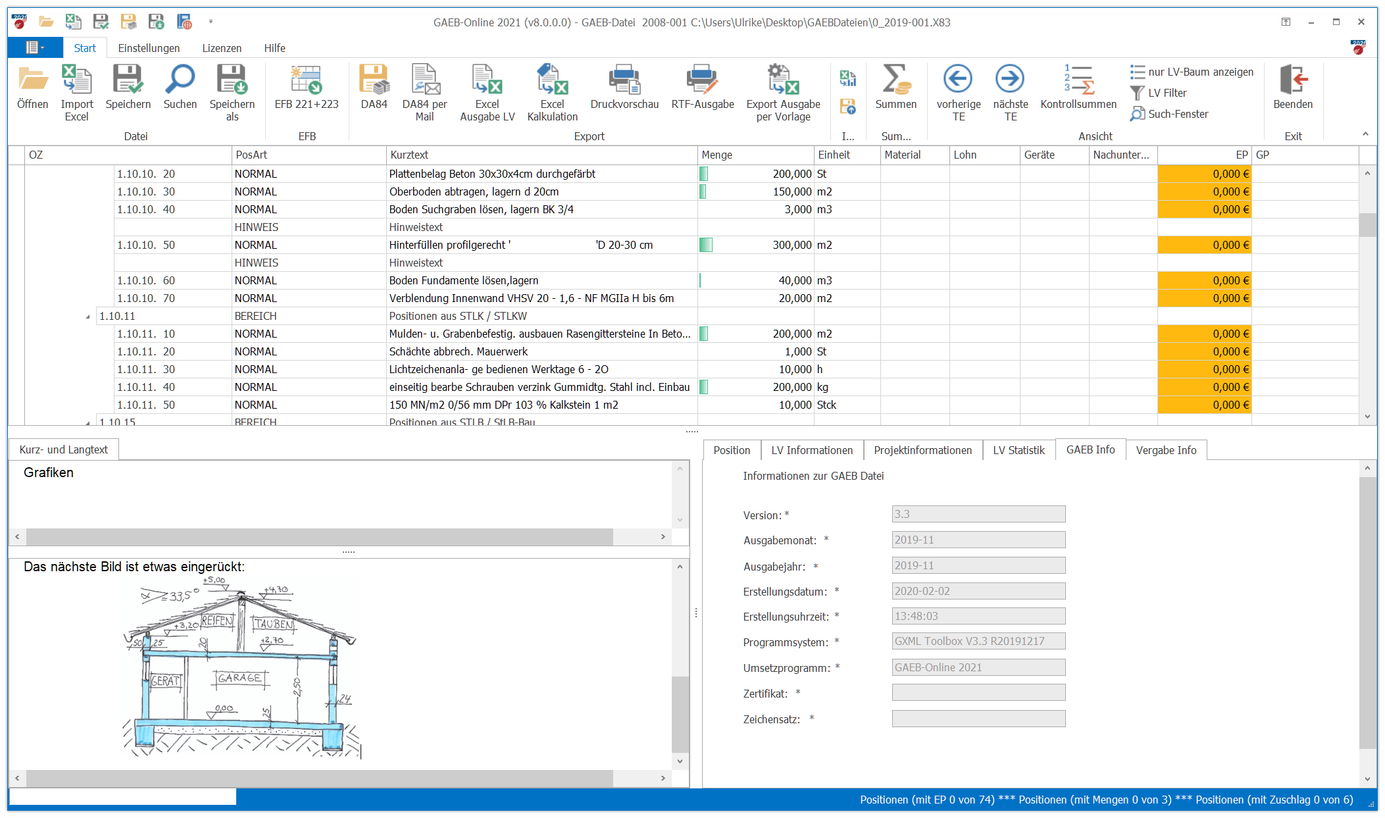1385x818 pixels.
Task: Switch to the LV Informationen tab
Action: click(x=812, y=450)
